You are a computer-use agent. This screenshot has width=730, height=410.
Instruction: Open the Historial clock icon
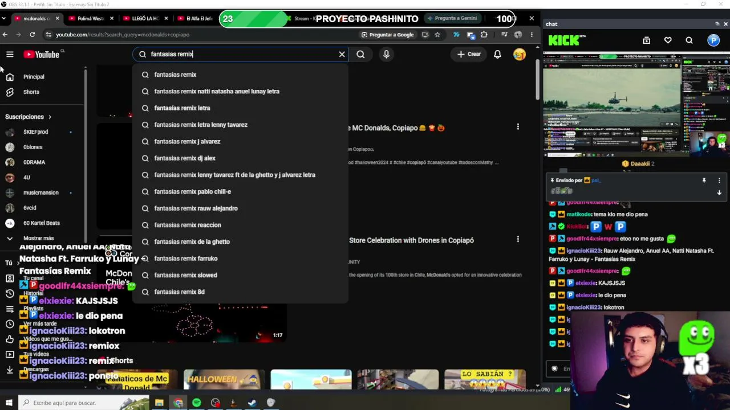click(x=10, y=293)
